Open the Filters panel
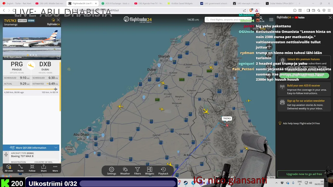Image resolution: width=333 pixels, height=187 pixels. pyautogui.click(x=137, y=171)
